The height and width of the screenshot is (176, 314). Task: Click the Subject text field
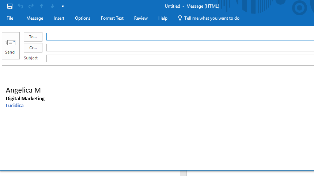pos(180,58)
